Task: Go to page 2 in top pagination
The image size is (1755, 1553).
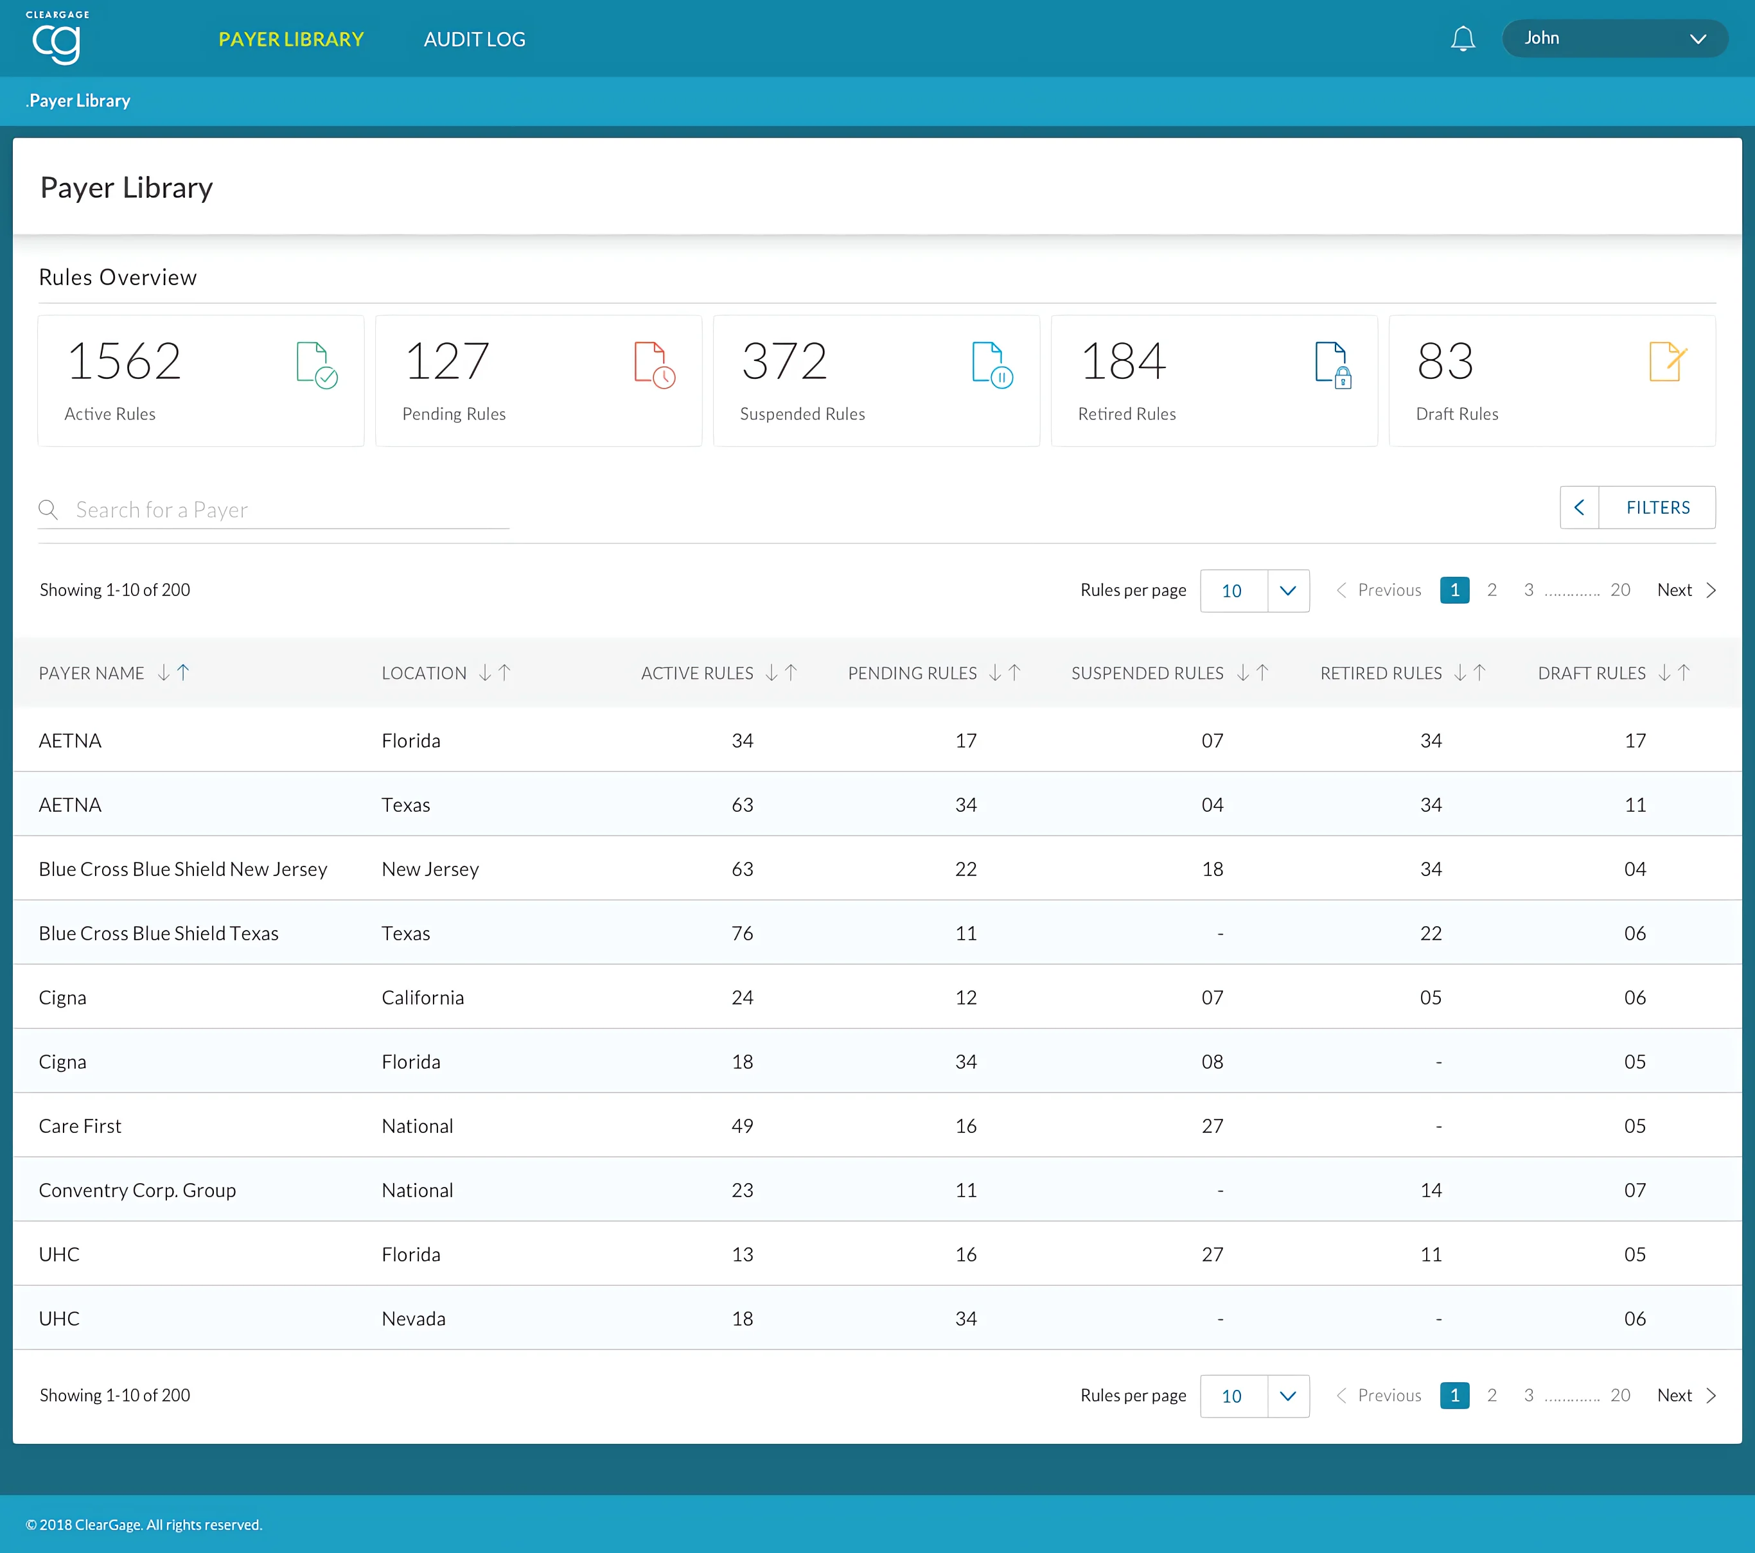Action: 1492,590
